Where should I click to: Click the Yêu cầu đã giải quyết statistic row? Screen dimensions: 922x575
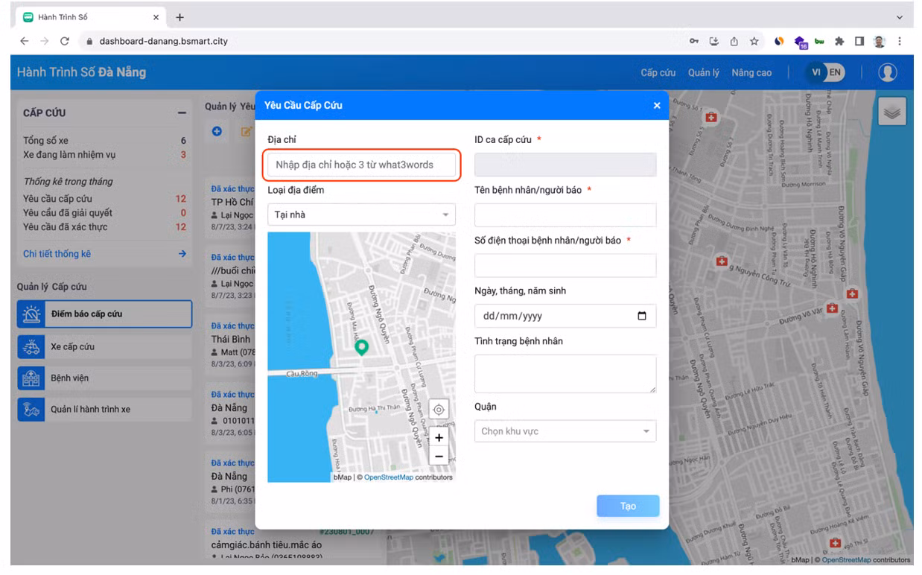(104, 213)
